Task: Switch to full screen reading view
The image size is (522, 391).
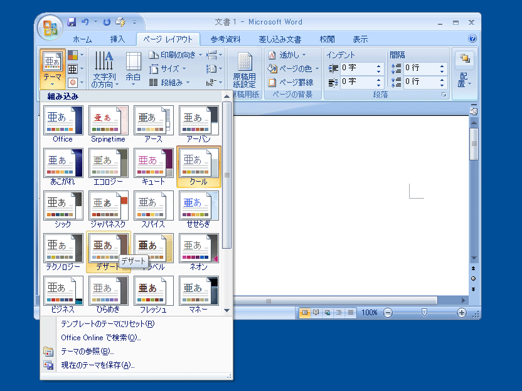Action: (316, 313)
